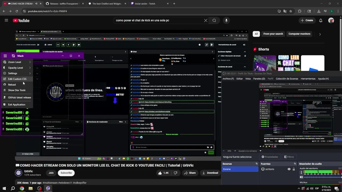Dislike the video with thumbs down

(176, 173)
